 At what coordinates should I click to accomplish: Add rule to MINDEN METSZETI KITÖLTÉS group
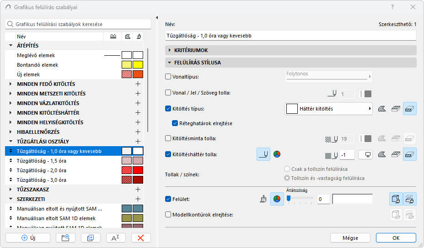(138, 94)
